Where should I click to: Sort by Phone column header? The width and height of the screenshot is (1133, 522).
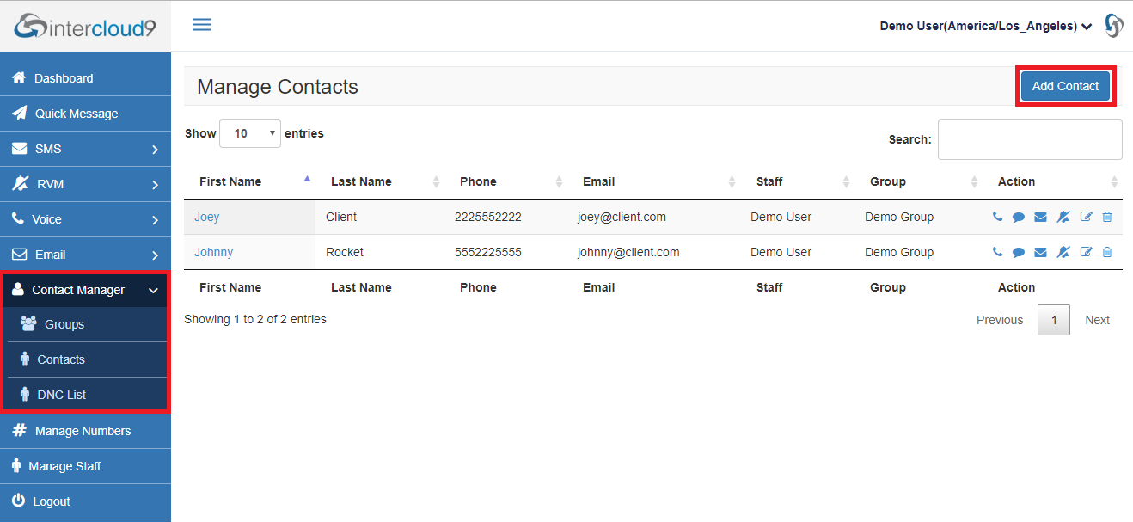click(x=505, y=181)
